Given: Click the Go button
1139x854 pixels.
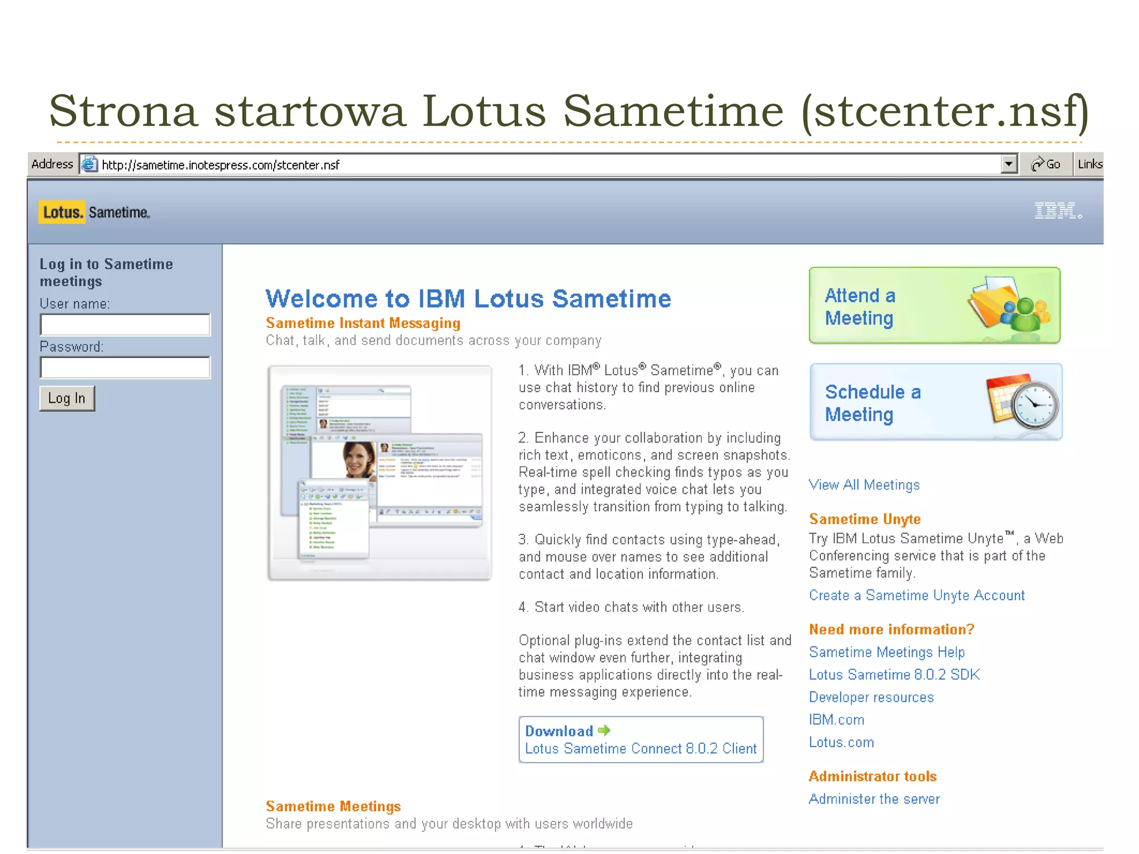Looking at the screenshot, I should coord(1046,164).
